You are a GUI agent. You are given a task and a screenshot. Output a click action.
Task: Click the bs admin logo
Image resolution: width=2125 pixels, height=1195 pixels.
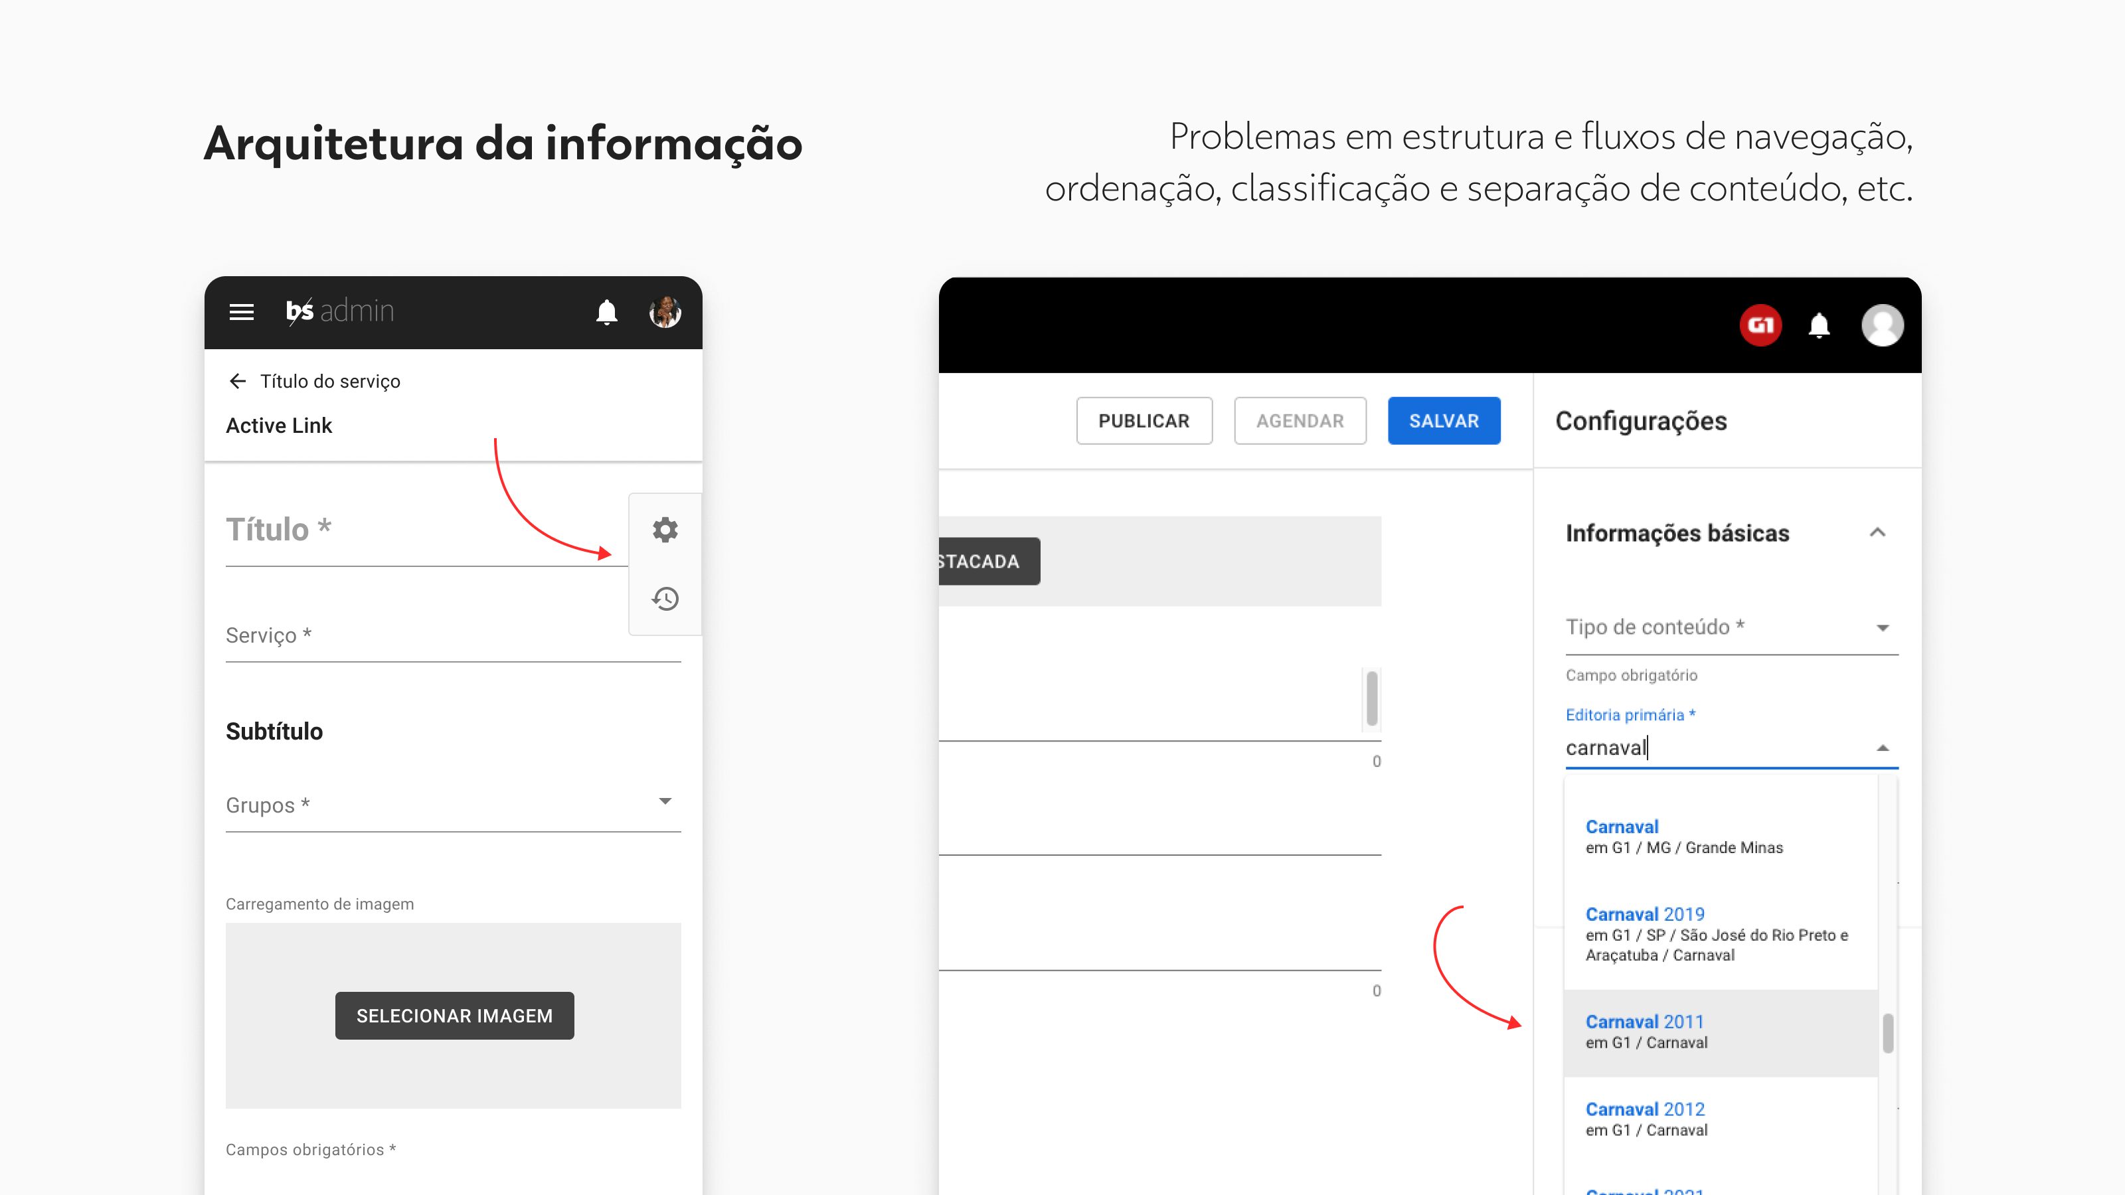[x=340, y=311]
